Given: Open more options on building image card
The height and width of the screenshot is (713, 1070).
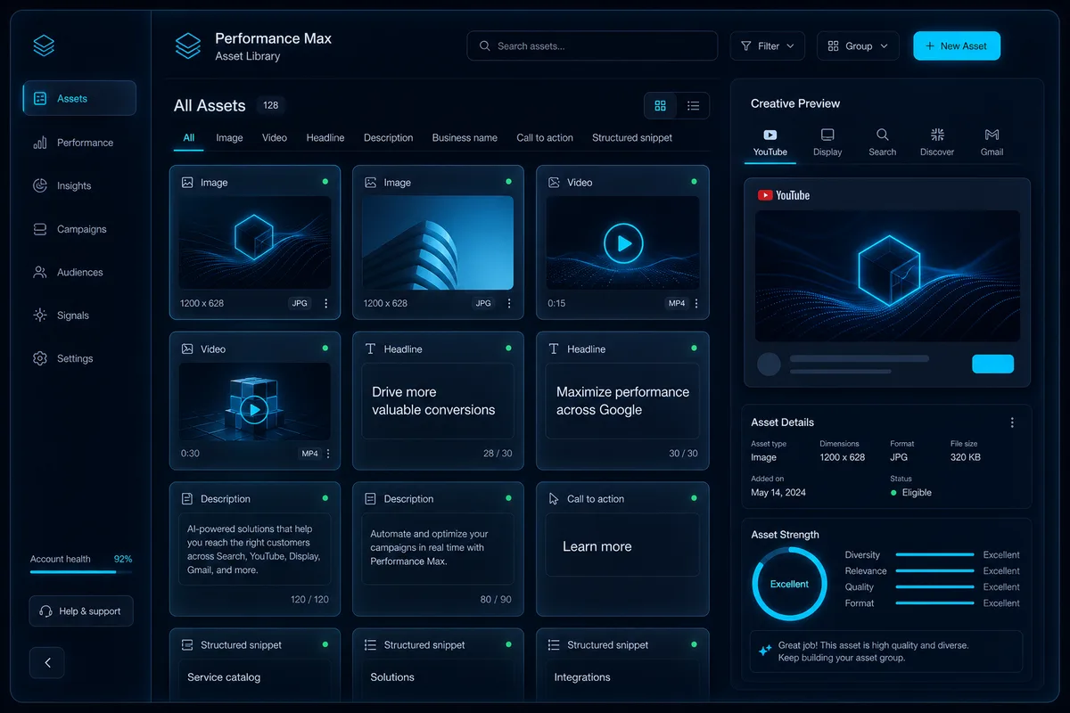Looking at the screenshot, I should [509, 303].
